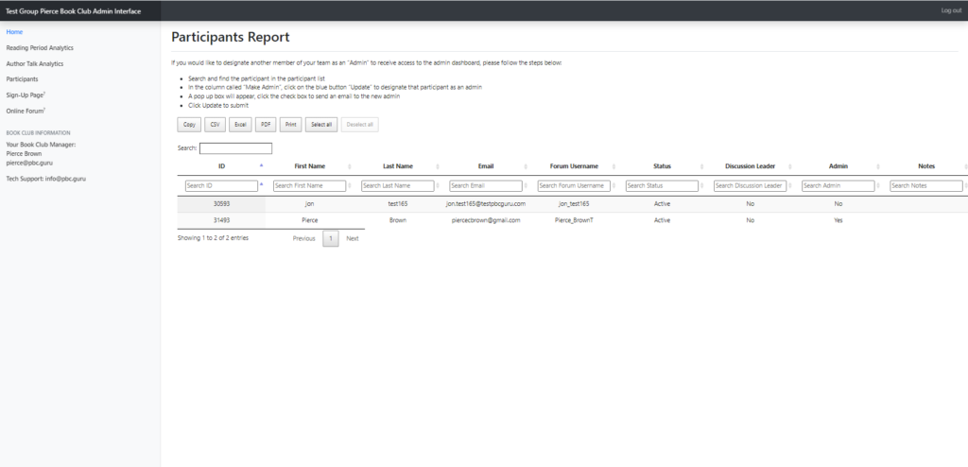Focus the main Search text box
The height and width of the screenshot is (467, 968).
click(x=235, y=148)
